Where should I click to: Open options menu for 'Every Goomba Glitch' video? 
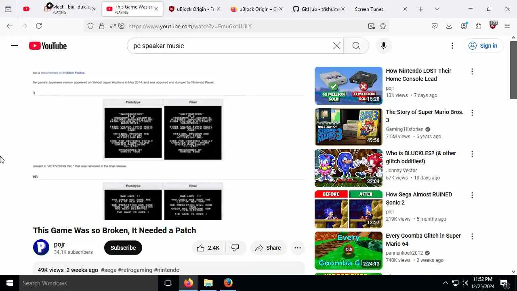(472, 236)
